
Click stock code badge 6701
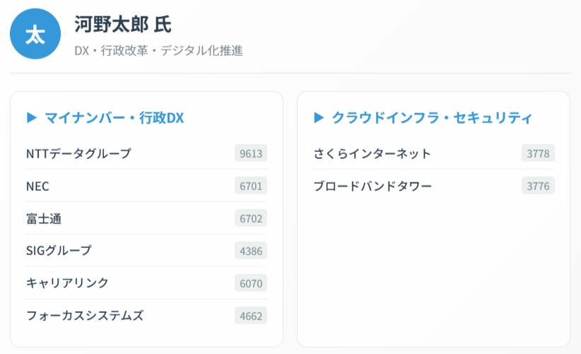pyautogui.click(x=251, y=186)
